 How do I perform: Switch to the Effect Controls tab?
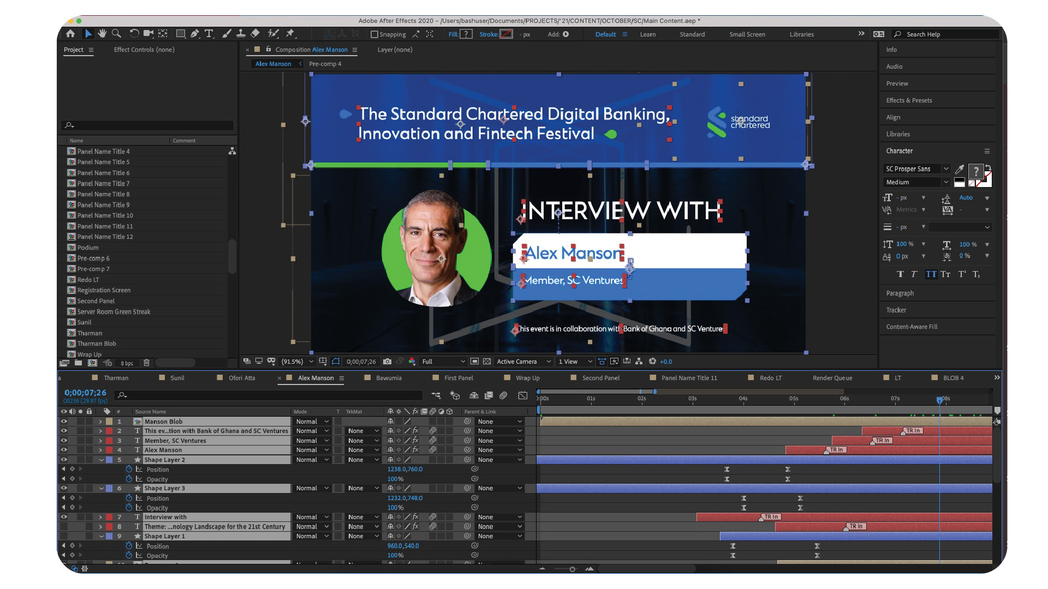144,50
